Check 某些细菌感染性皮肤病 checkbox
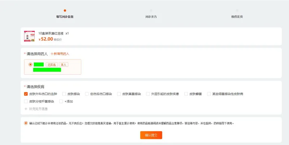289x145 pixels. 209,94
